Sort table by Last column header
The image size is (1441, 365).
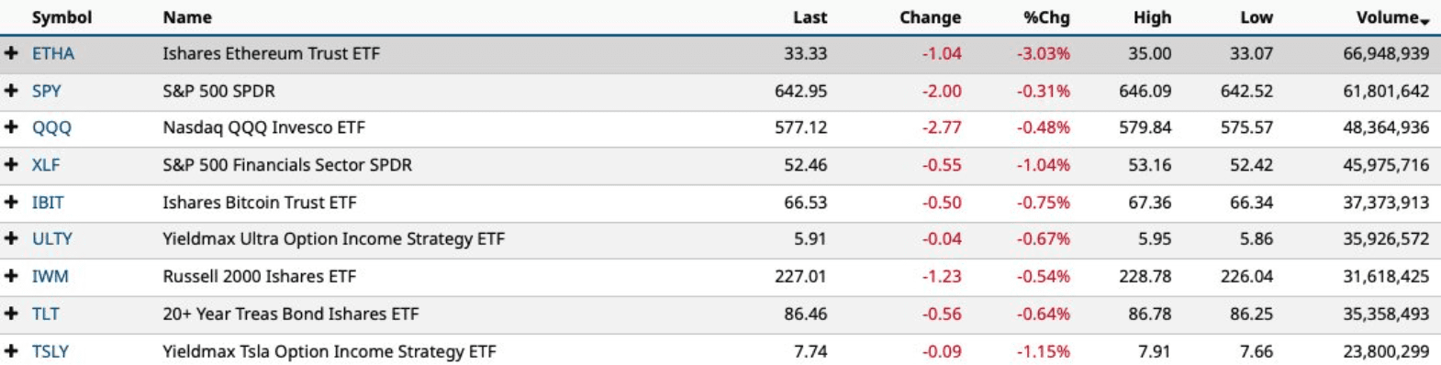(x=810, y=17)
